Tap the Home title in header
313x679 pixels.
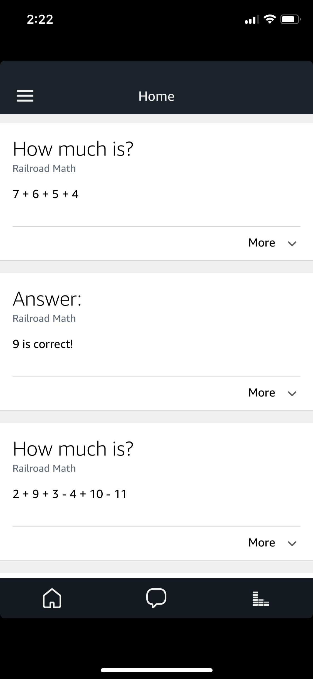pyautogui.click(x=156, y=96)
